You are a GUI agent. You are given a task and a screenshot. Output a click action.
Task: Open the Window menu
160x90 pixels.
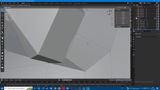[14, 3]
